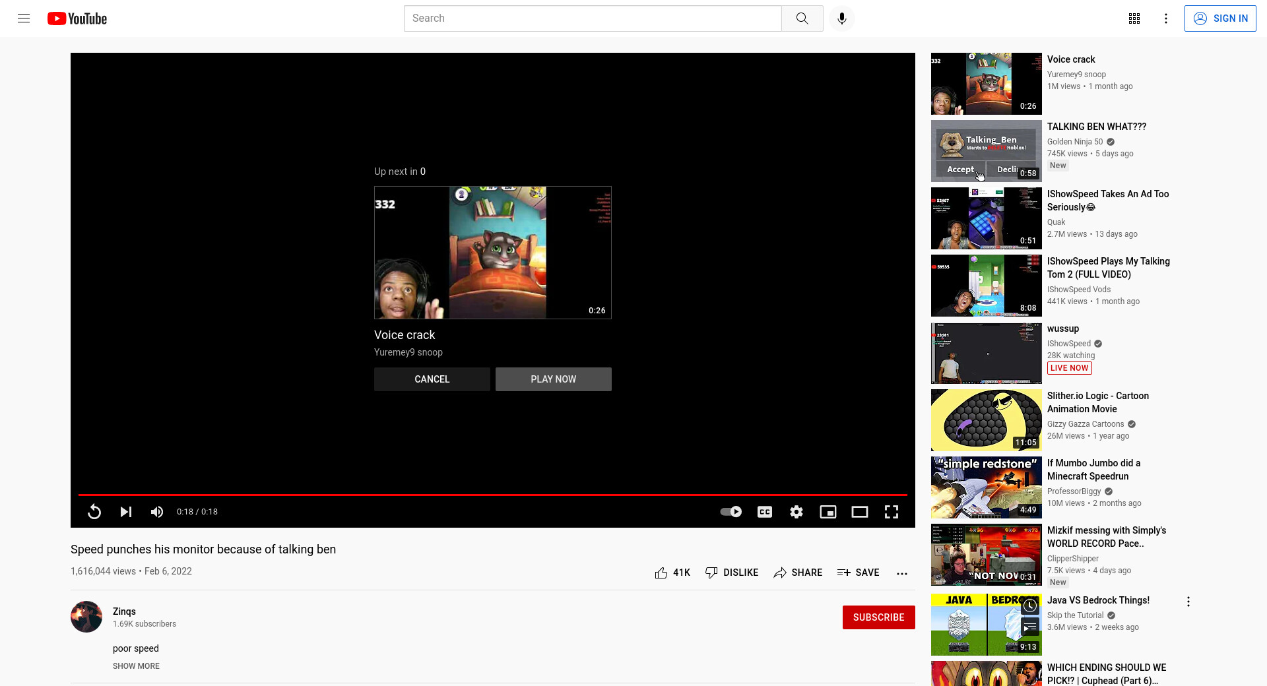Open the ProfessorBiggy channel link
This screenshot has height=686, width=1267.
click(1074, 491)
